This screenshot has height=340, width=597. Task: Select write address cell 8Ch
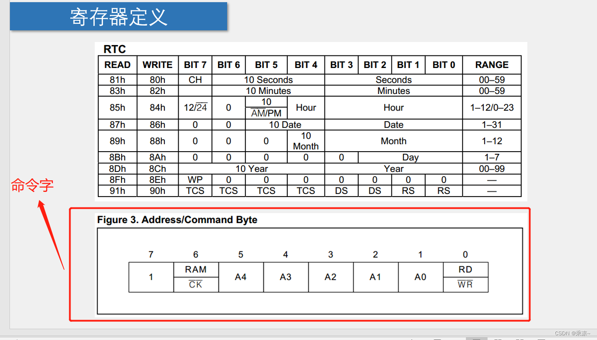157,169
